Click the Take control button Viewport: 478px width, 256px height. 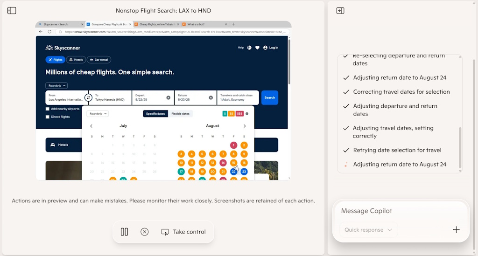(x=183, y=232)
